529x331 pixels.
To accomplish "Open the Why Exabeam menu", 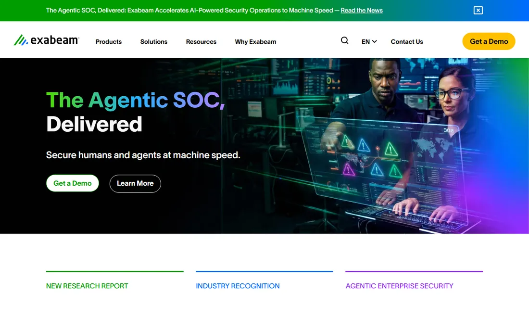I will (x=255, y=41).
